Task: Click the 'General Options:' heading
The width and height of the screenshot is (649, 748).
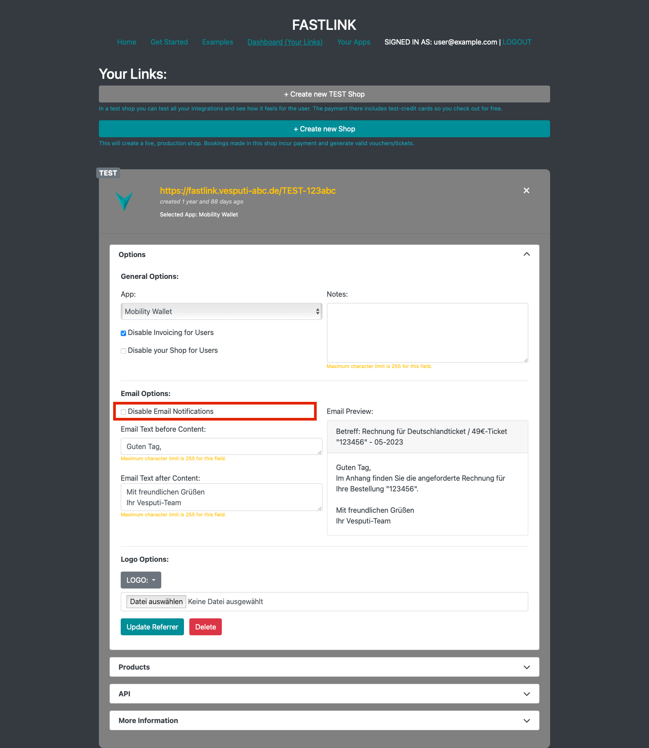Action: 150,276
